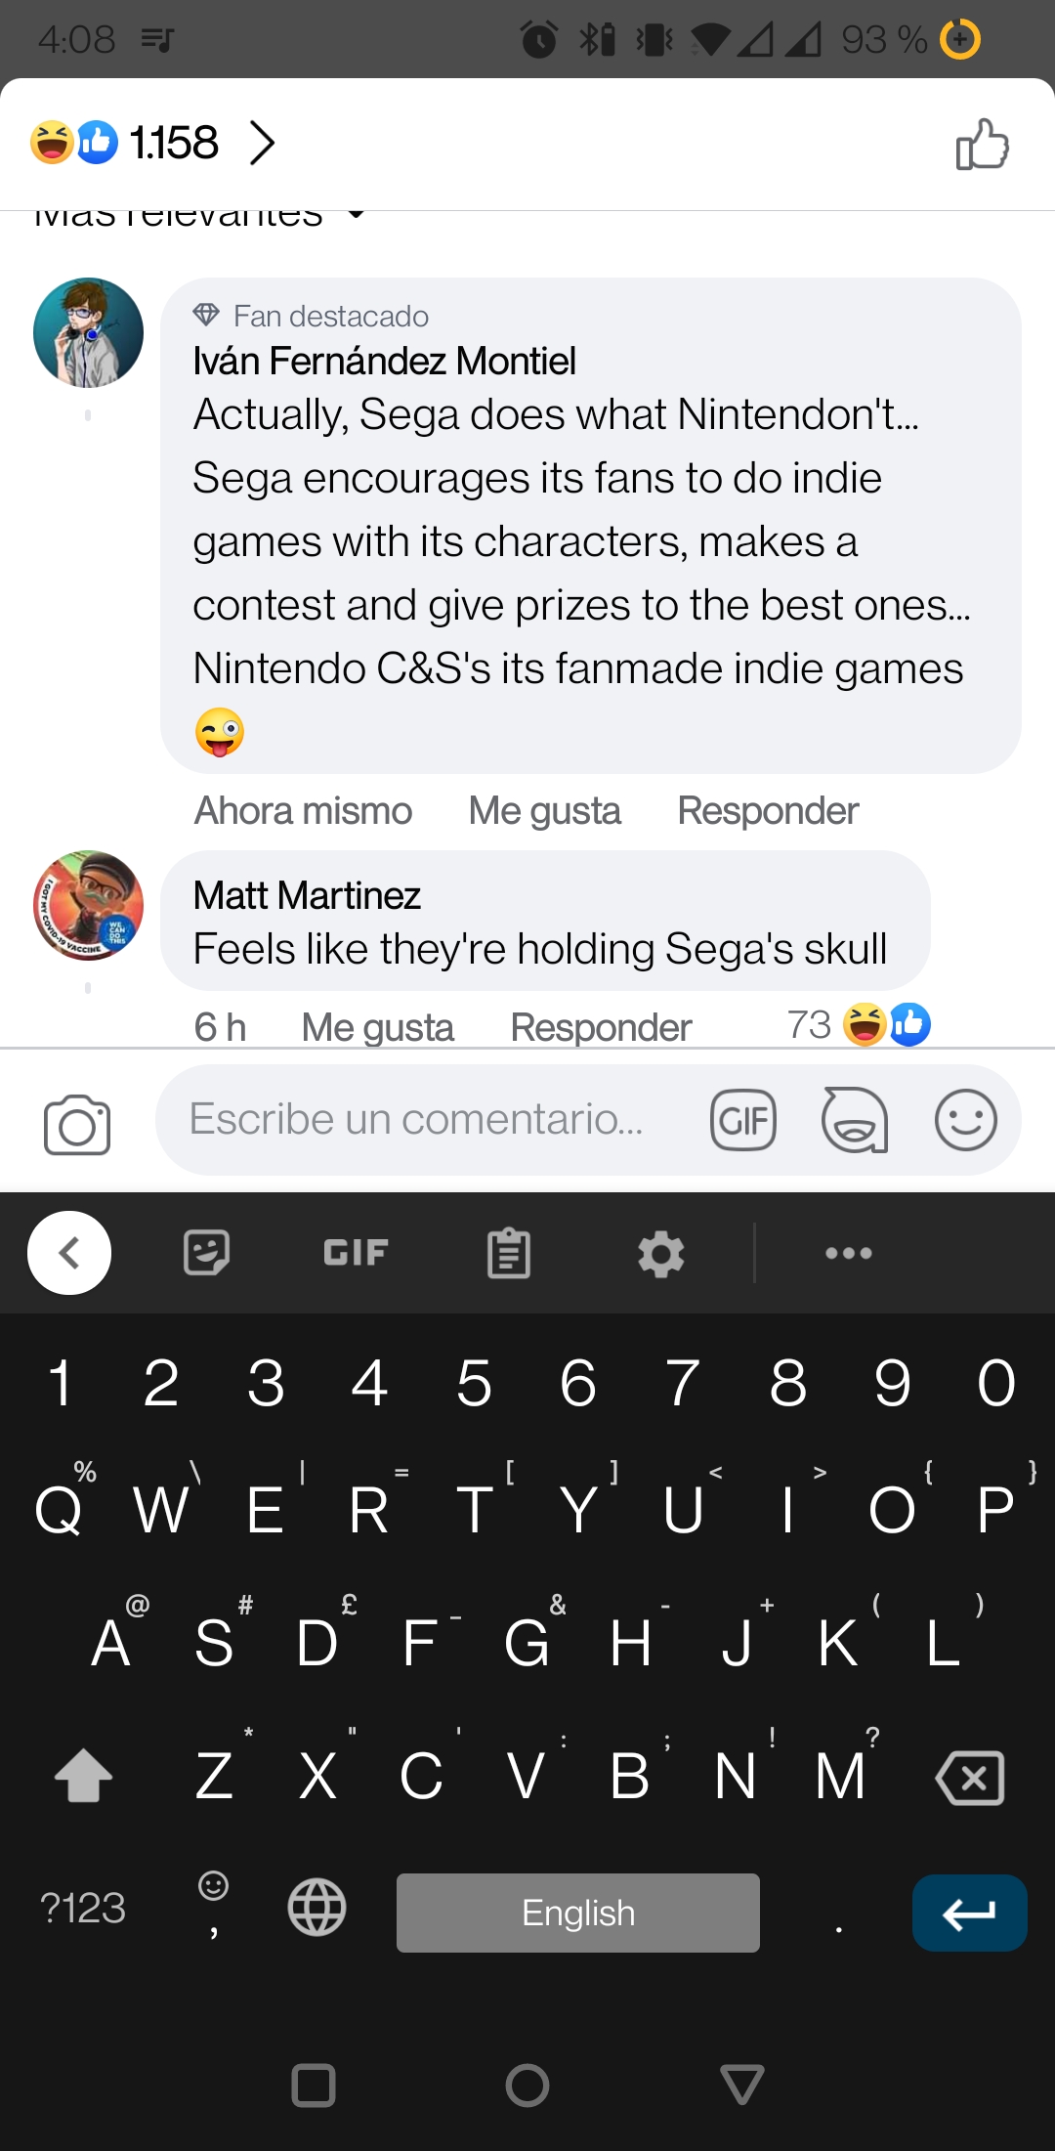This screenshot has height=2151, width=1055.
Task: Tap the keyboard GIF shortcut
Action: (356, 1253)
